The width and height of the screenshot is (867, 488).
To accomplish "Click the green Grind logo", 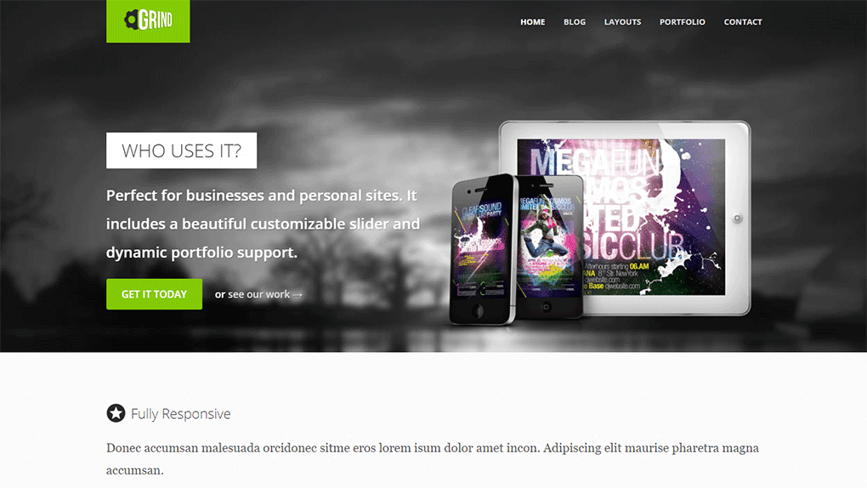I will coord(148,21).
